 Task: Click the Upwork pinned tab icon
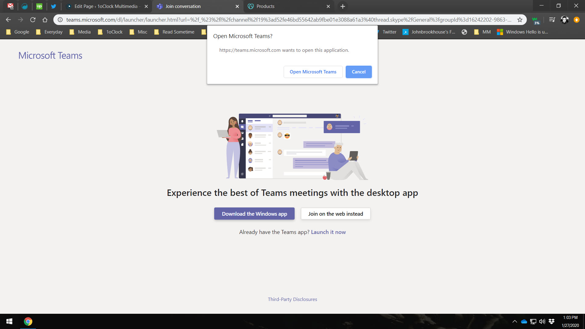(39, 6)
